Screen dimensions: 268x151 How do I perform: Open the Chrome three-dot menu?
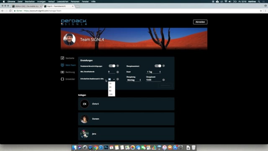265,10
